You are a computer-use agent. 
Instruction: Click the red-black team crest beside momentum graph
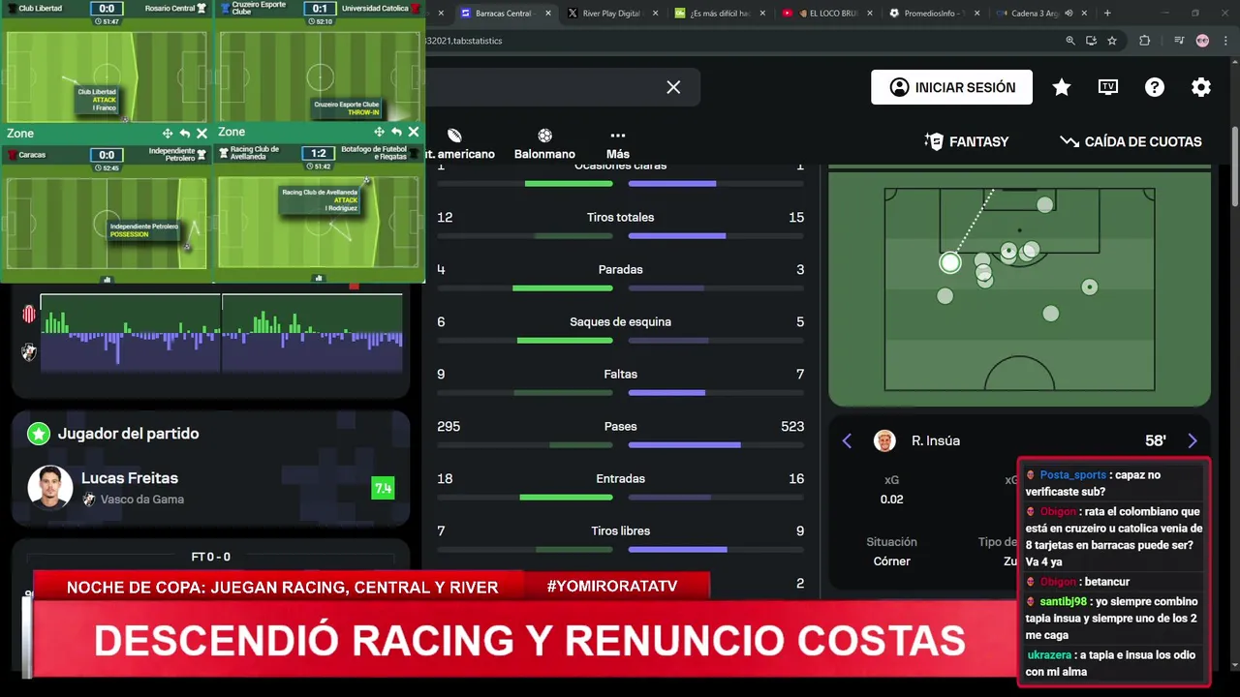pyautogui.click(x=29, y=314)
